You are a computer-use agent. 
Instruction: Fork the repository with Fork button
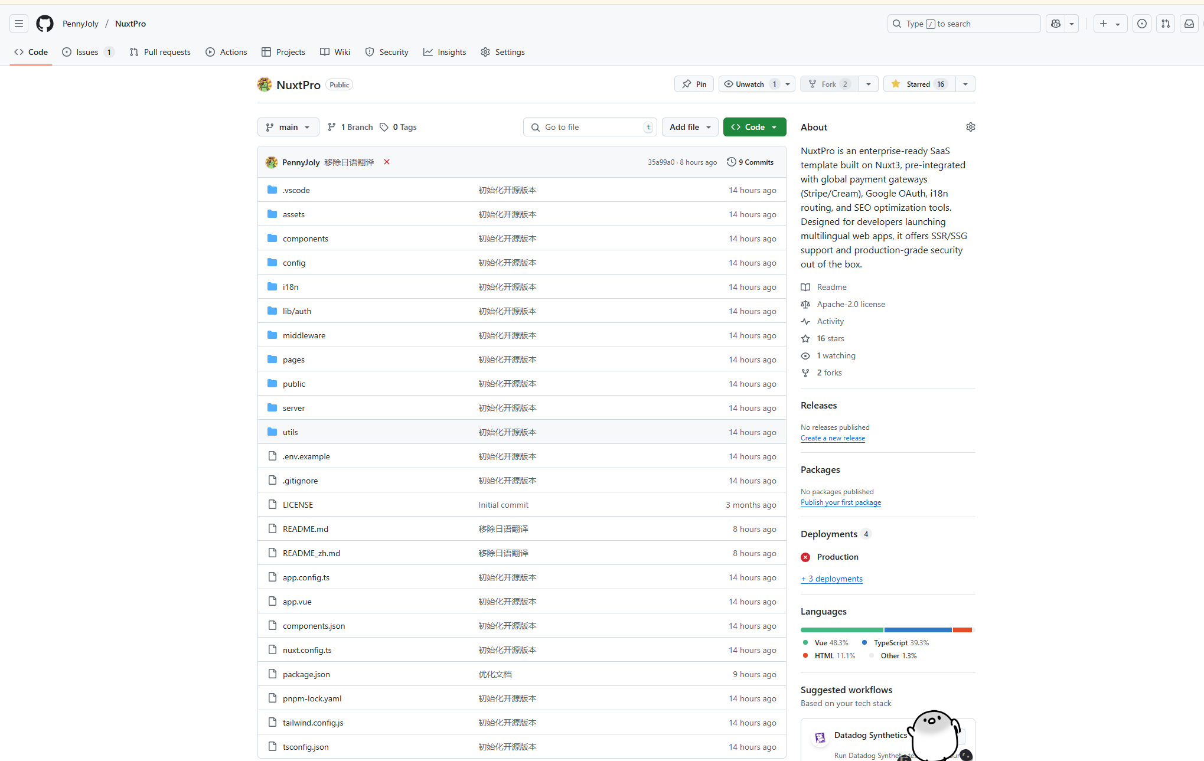(830, 84)
